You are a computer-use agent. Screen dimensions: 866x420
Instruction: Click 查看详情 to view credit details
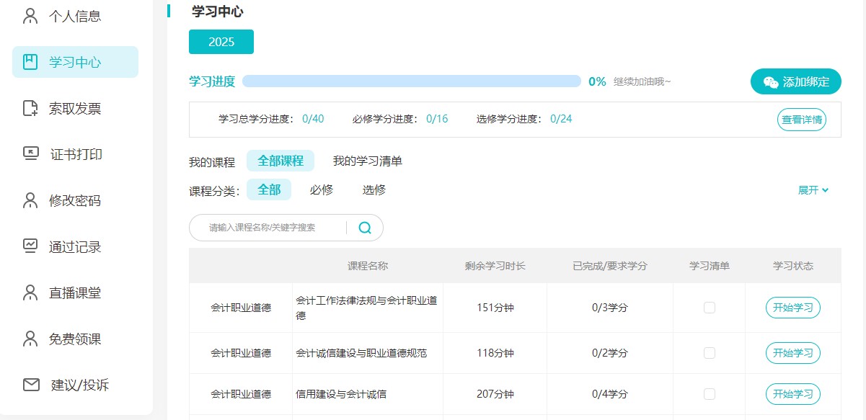[800, 120]
